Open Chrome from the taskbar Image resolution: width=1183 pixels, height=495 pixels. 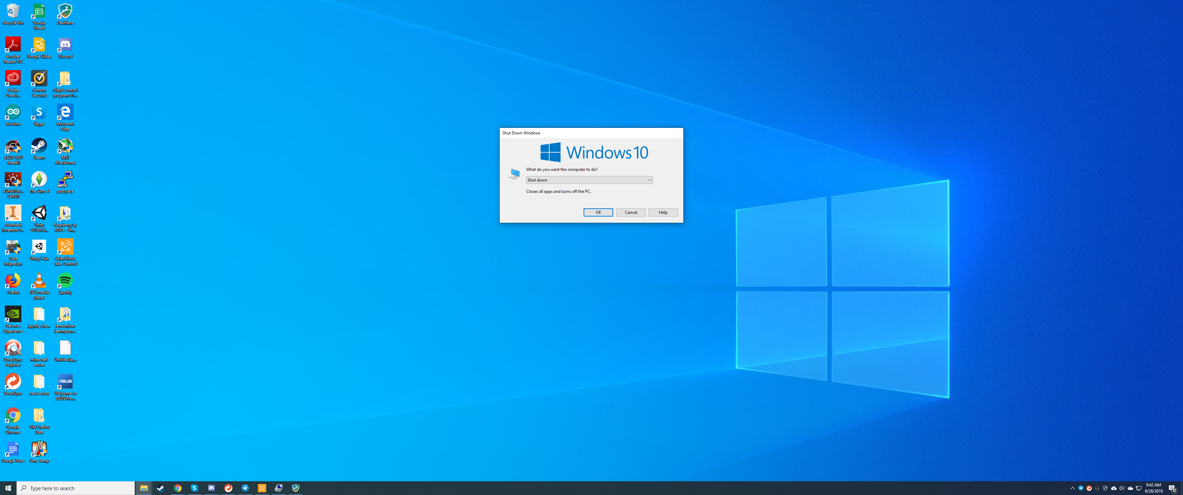click(x=178, y=488)
